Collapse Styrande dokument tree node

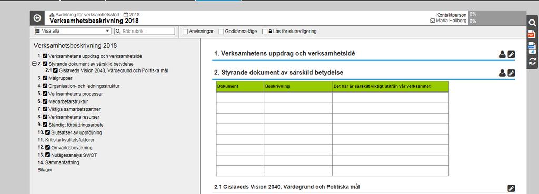(x=34, y=64)
